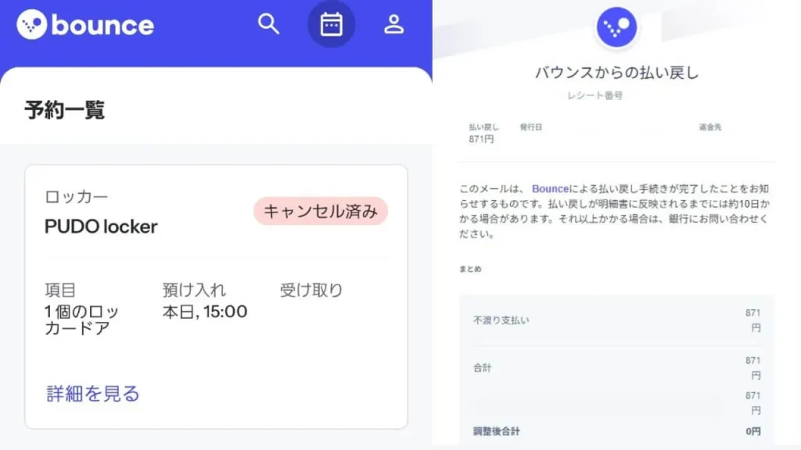Open the user profile icon
This screenshot has width=801, height=450.
(x=394, y=24)
